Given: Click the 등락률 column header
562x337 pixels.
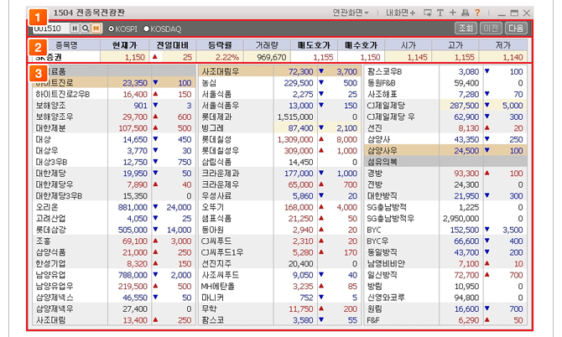Looking at the screenshot, I should point(219,44).
